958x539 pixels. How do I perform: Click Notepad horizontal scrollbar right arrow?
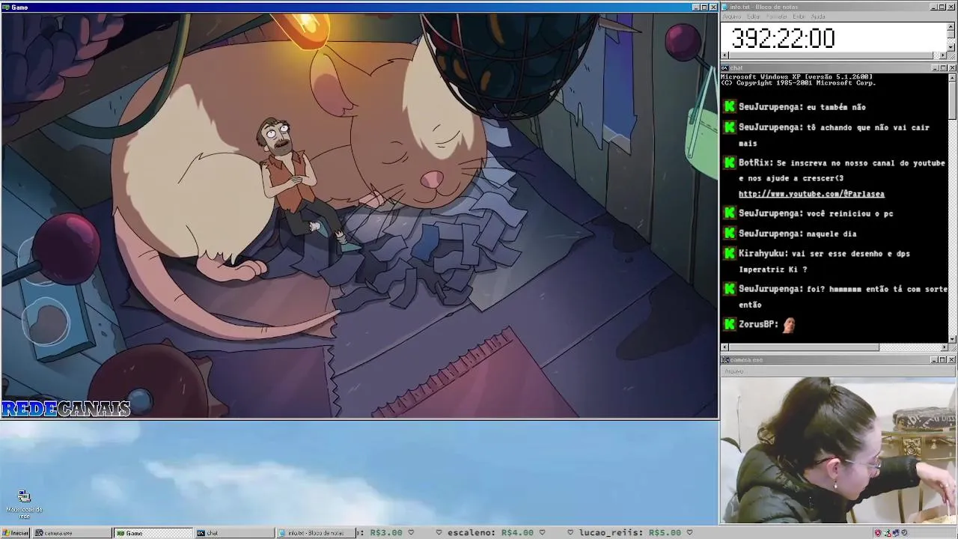[x=943, y=55]
